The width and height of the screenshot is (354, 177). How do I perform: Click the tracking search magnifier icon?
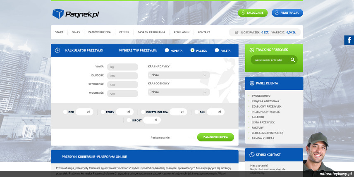[x=293, y=60]
